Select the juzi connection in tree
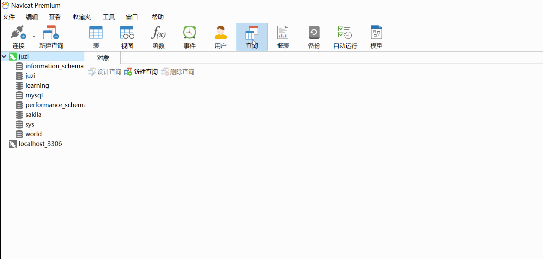The image size is (543, 259). (24, 57)
